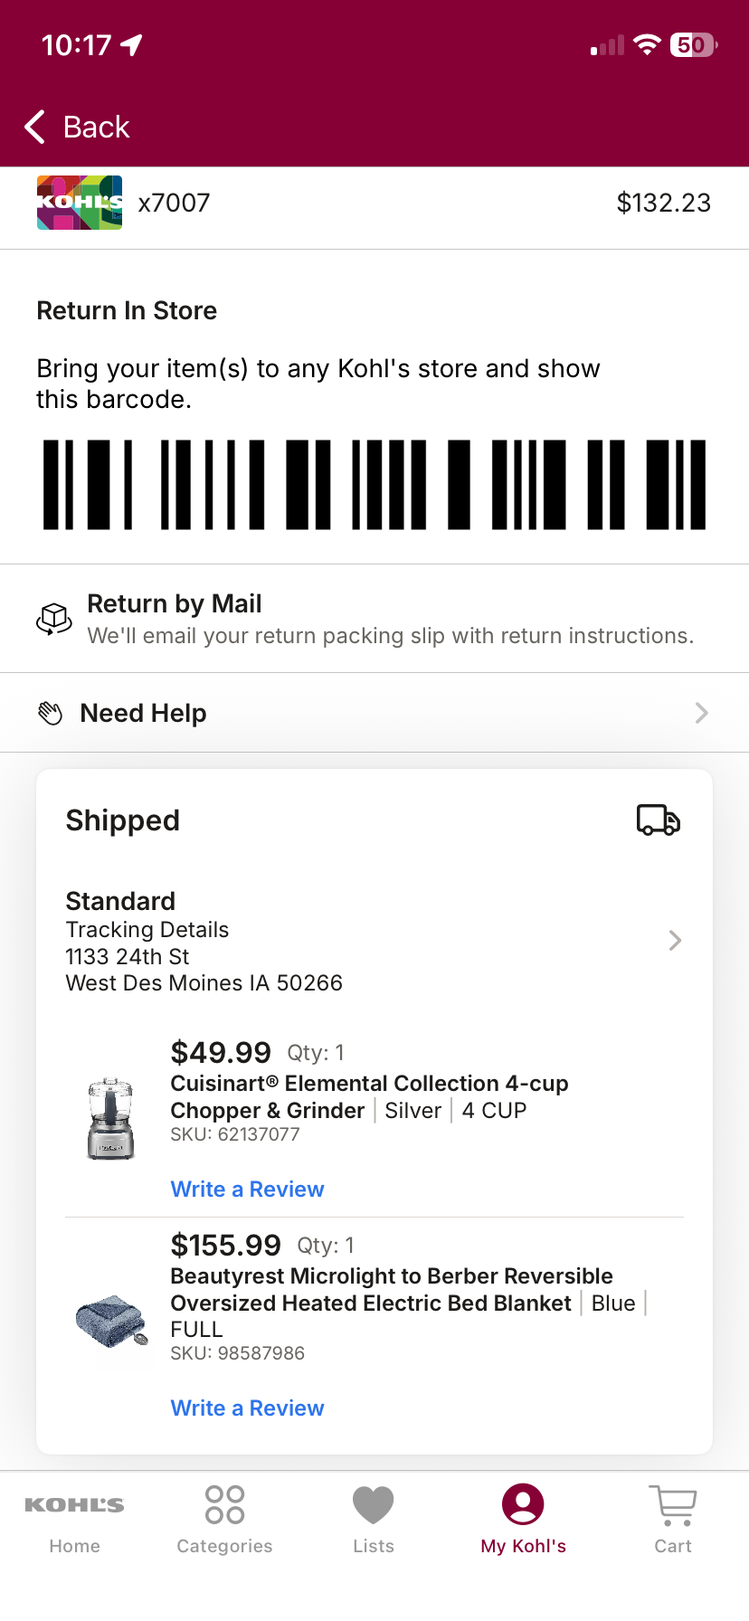Screen dimensions: 749x1621
Task: Tap the Back text label
Action: tap(96, 128)
